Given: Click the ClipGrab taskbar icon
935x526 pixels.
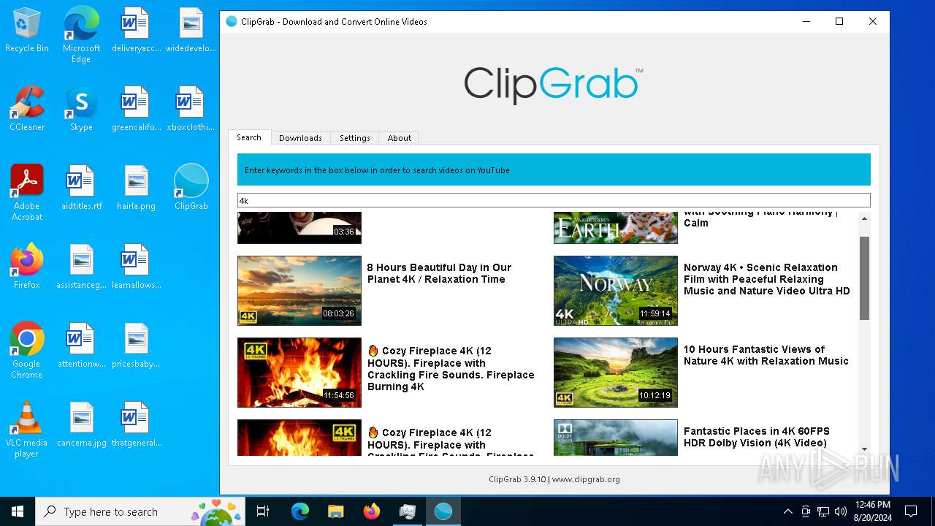Looking at the screenshot, I should 443,511.
